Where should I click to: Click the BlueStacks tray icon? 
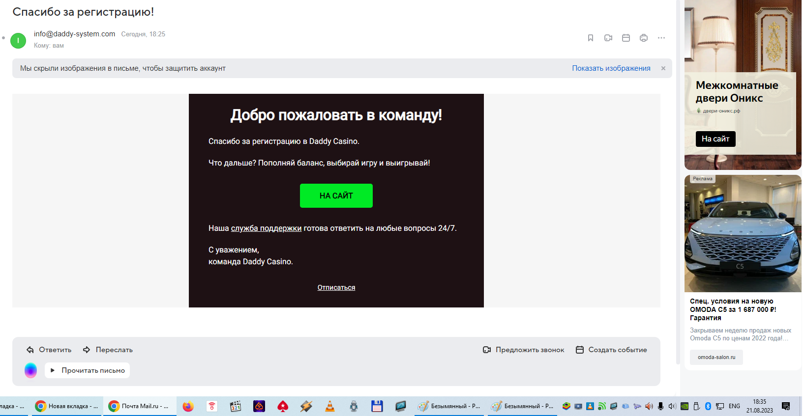click(566, 406)
